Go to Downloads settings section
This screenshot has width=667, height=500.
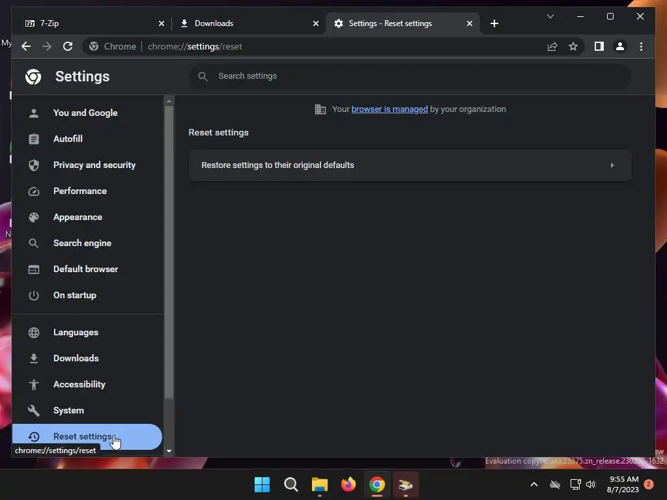(87, 359)
